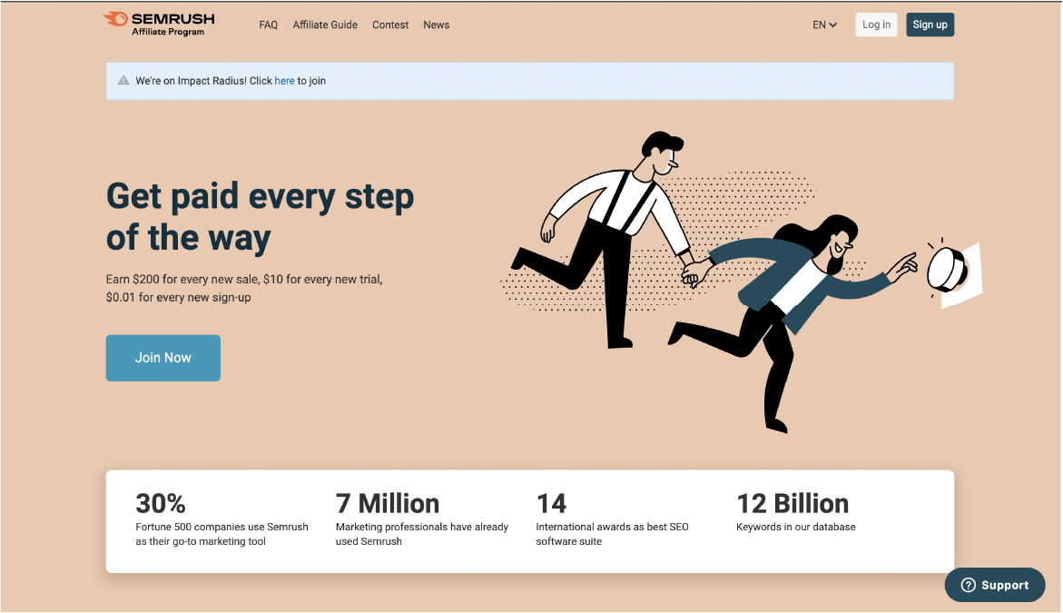Click 'Marketing professionals have already used Semrush' text
This screenshot has height=613, width=1063.
pyautogui.click(x=422, y=534)
